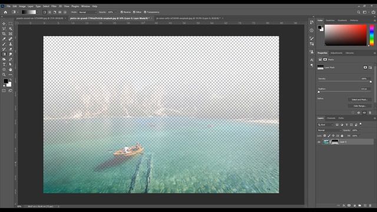Click the Home icon in options bar
Image resolution: width=377 pixels, height=212 pixels.
(5, 12)
